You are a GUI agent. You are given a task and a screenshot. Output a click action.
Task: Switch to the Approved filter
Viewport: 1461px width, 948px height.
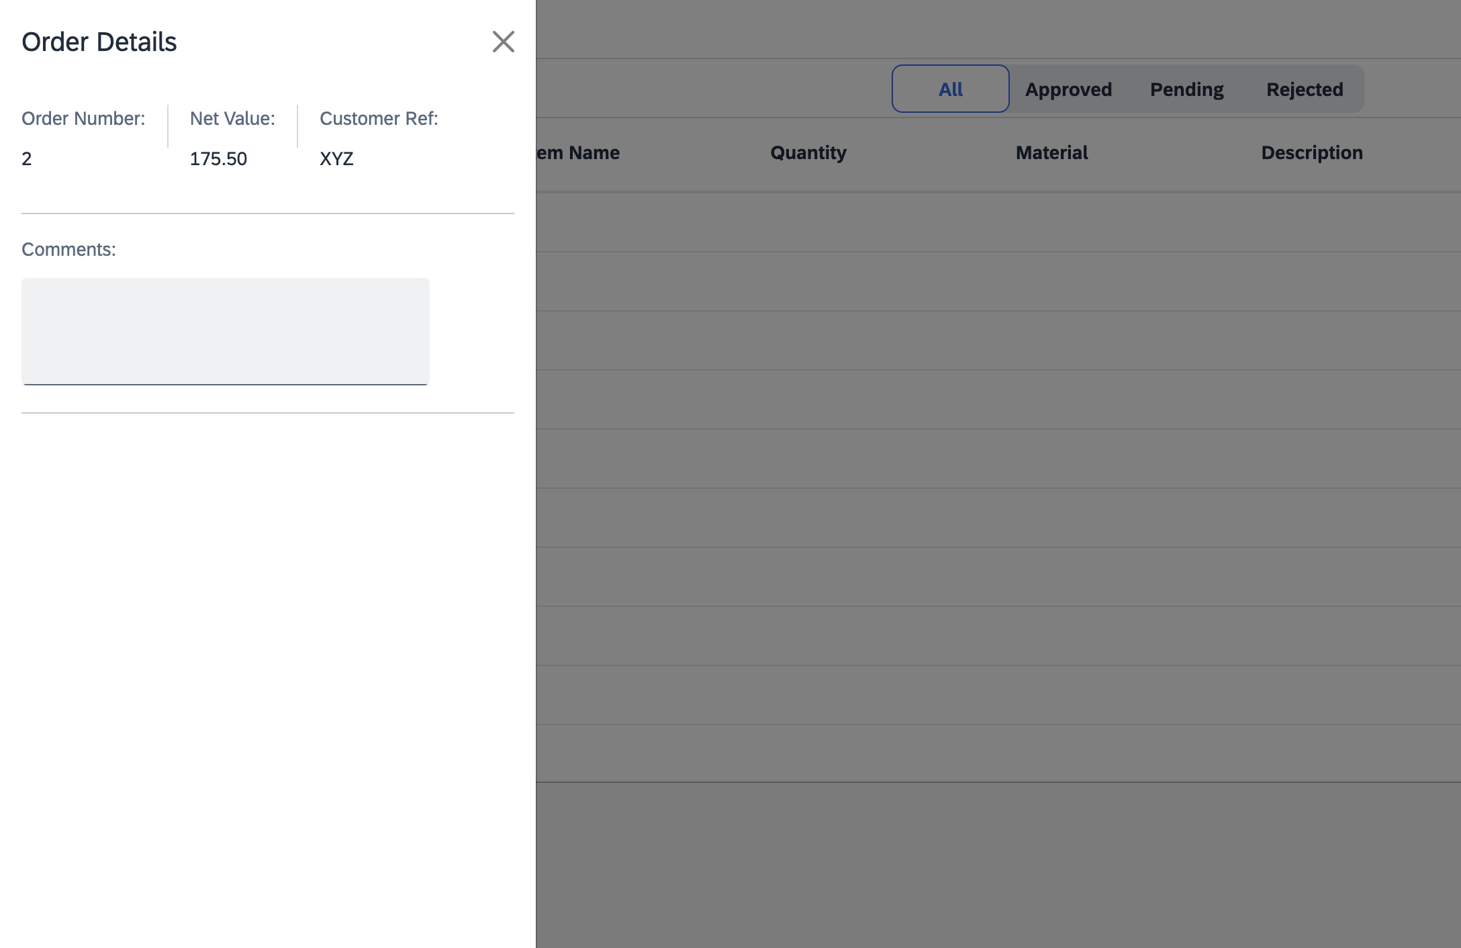pyautogui.click(x=1068, y=89)
